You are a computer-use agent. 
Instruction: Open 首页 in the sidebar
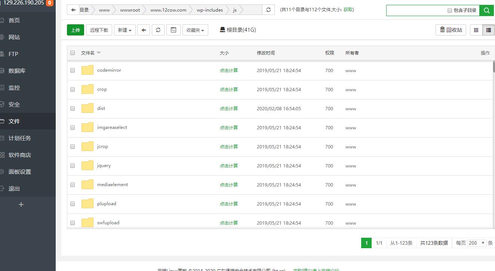(14, 20)
